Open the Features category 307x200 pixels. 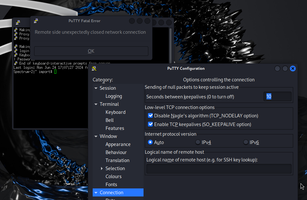pos(115,128)
